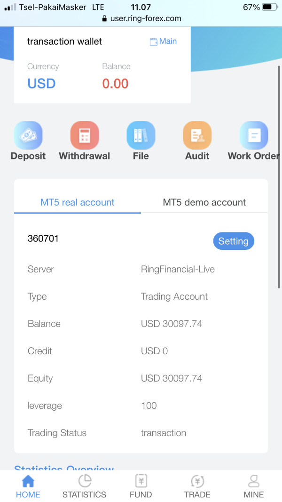Open MINE in bottom navigation
The image size is (282, 502).
pyautogui.click(x=254, y=486)
